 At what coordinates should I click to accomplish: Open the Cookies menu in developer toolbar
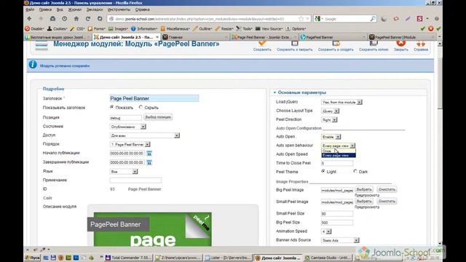(57, 29)
